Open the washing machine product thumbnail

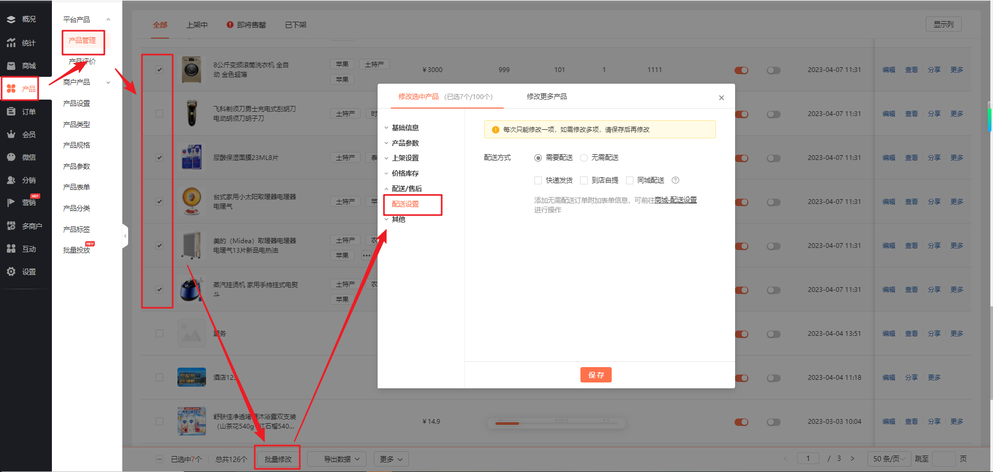tap(191, 69)
